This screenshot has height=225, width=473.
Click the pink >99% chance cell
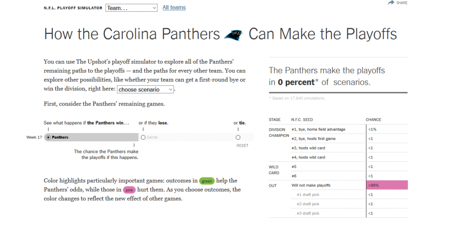pos(387,185)
